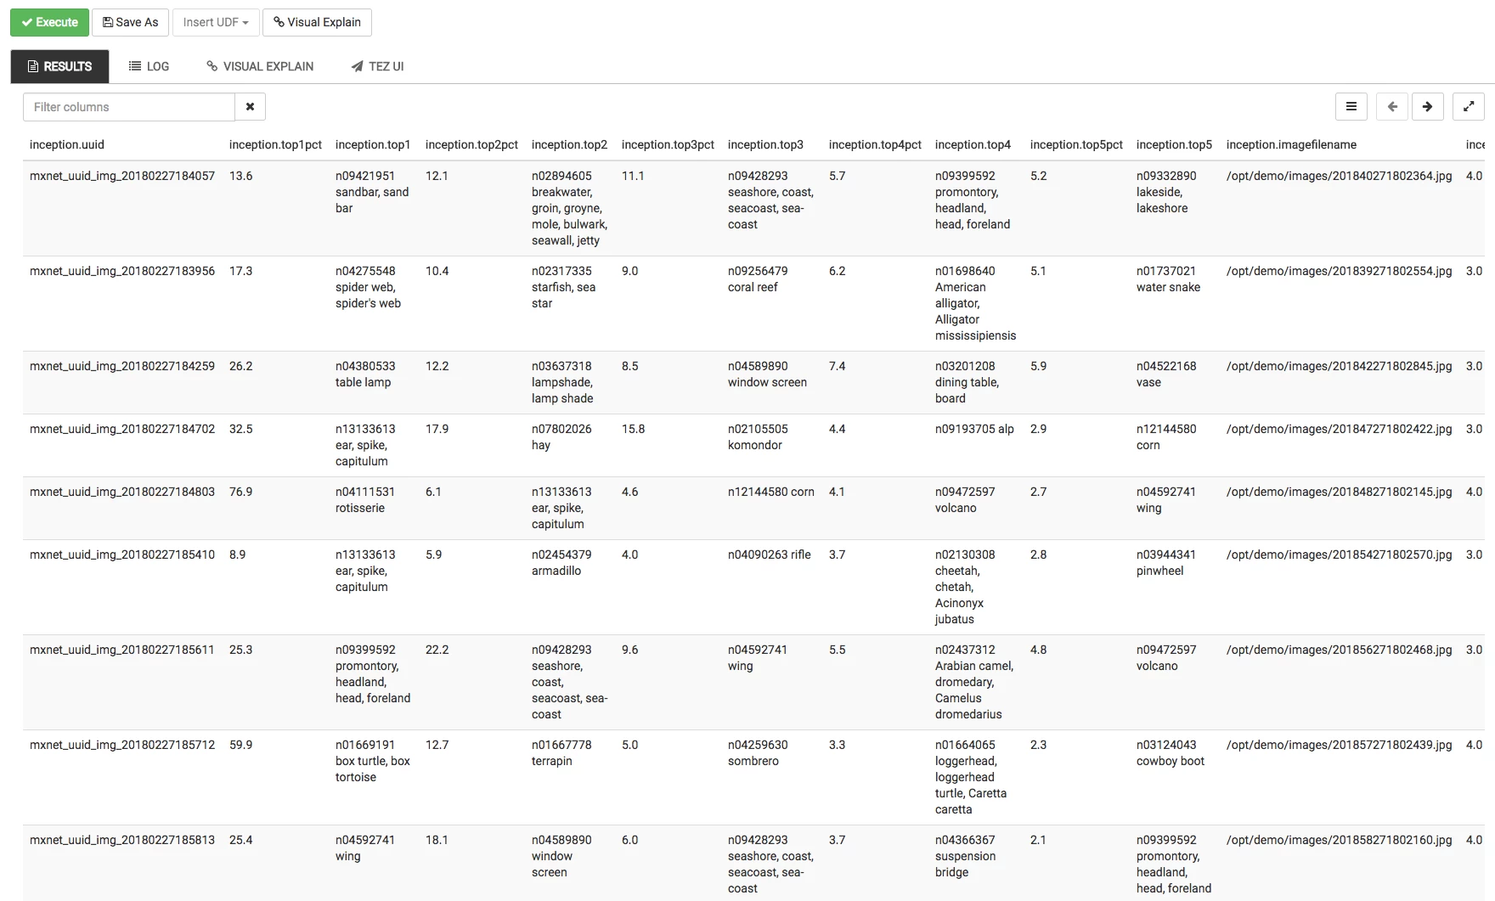Open the Insert UDF dropdown
This screenshot has height=901, width=1495.
click(216, 22)
